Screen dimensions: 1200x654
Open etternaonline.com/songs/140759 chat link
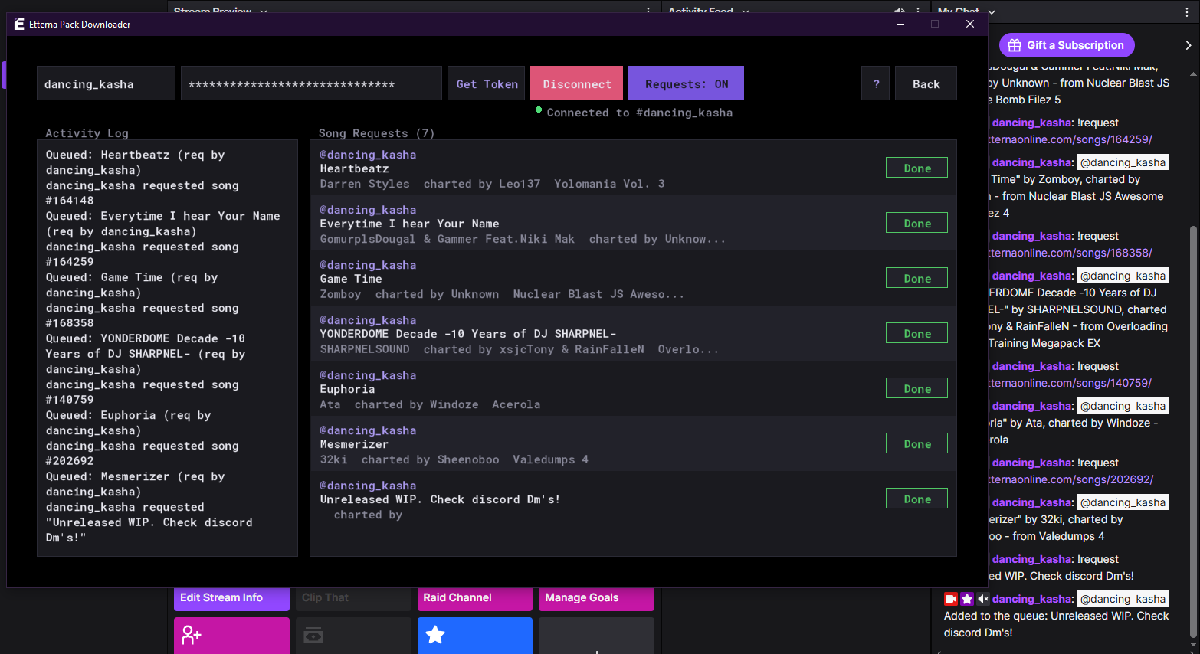coord(1070,383)
